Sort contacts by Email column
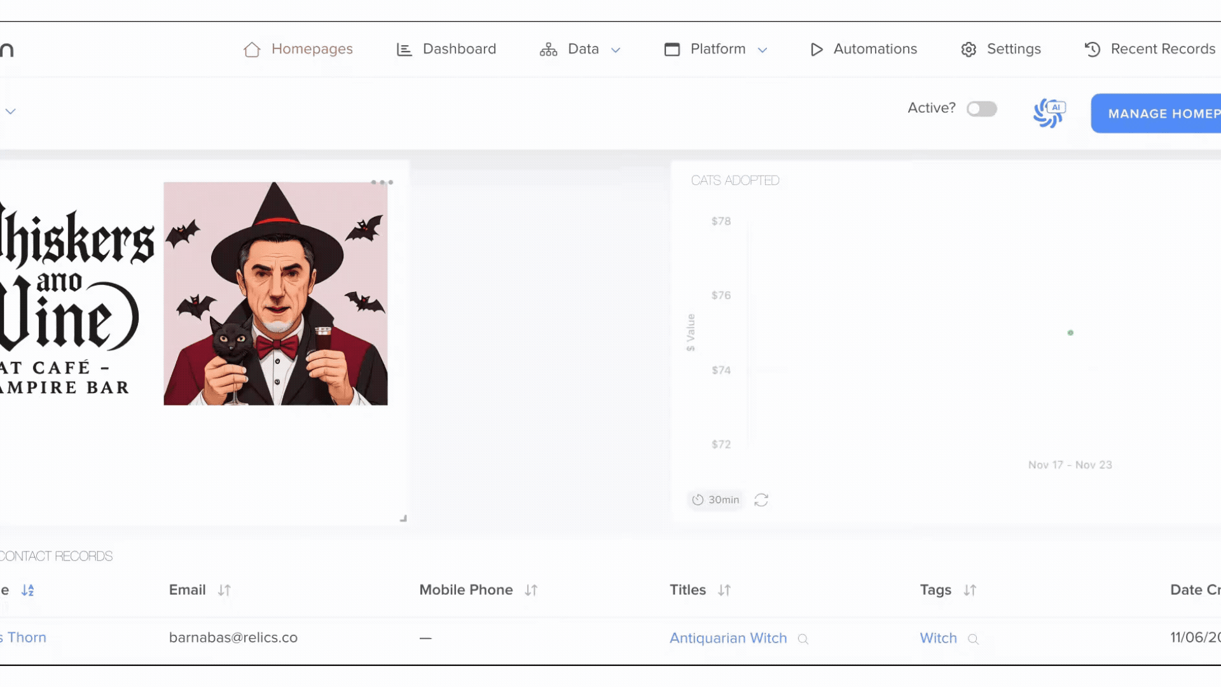This screenshot has height=687, width=1221. click(224, 590)
